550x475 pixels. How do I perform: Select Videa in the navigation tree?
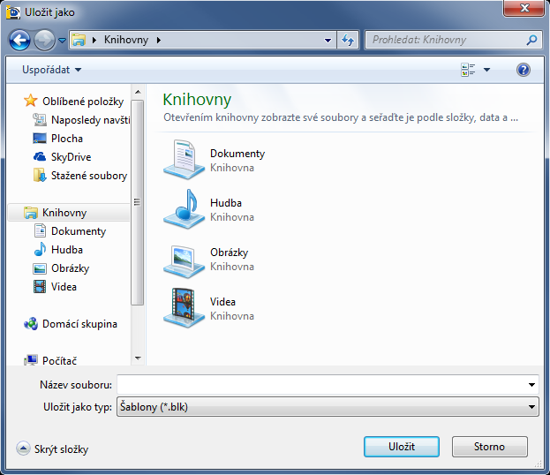point(64,287)
